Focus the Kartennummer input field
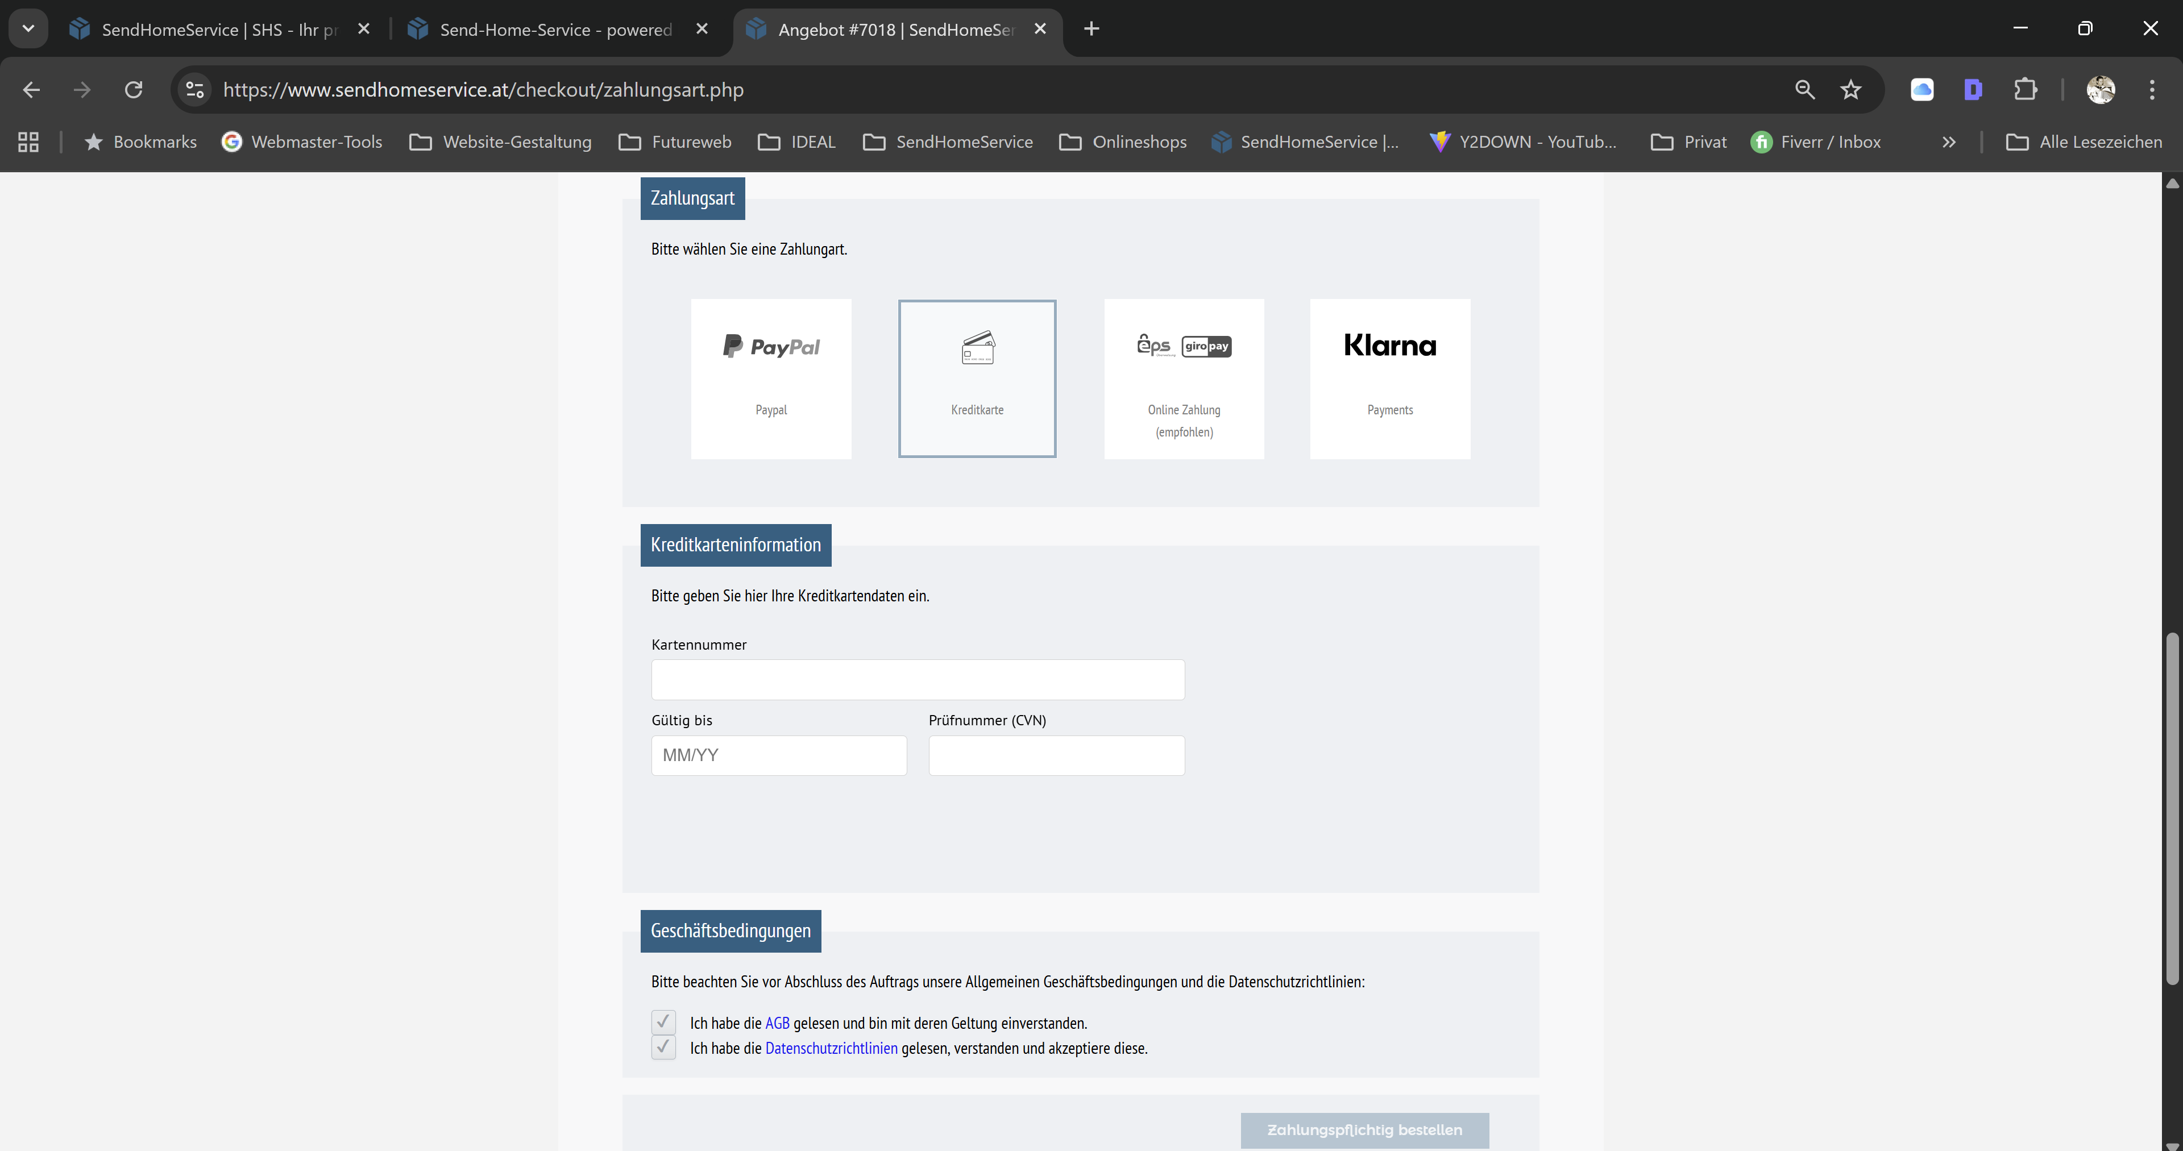2183x1151 pixels. pyautogui.click(x=918, y=680)
